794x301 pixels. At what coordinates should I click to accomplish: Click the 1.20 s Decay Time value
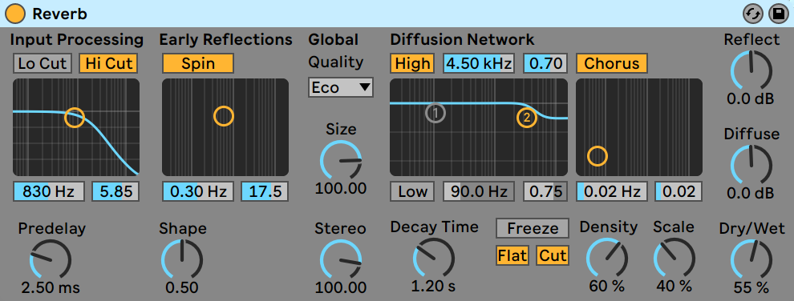[x=433, y=286]
